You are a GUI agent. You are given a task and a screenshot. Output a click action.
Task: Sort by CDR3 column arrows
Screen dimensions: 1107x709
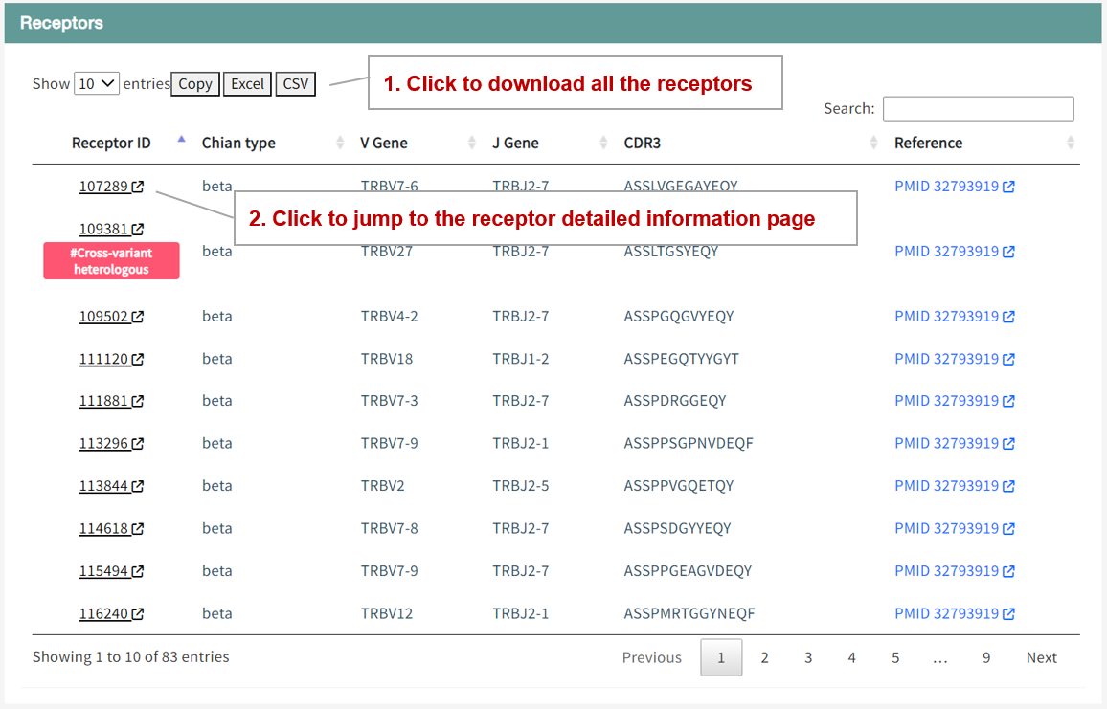[x=873, y=143]
